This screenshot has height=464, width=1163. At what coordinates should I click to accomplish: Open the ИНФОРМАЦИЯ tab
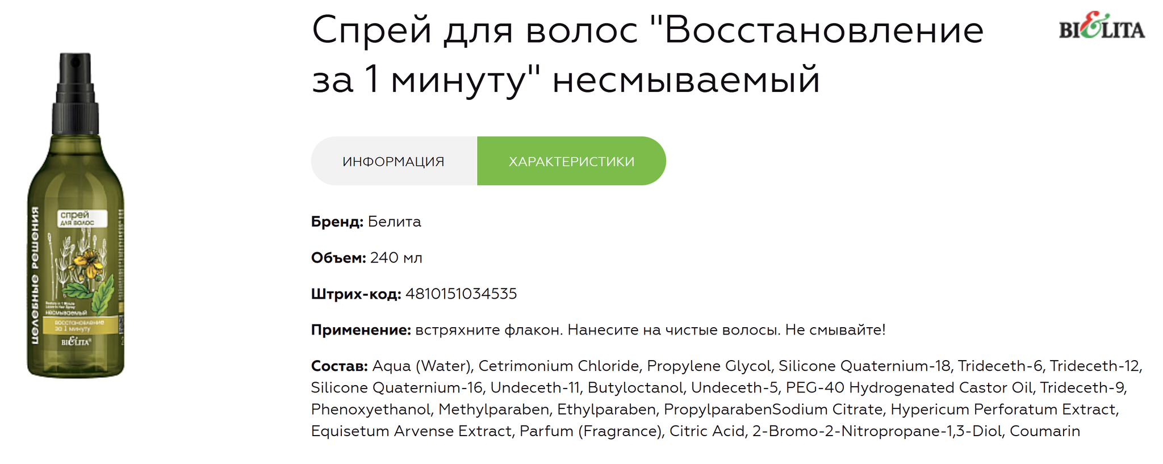394,161
